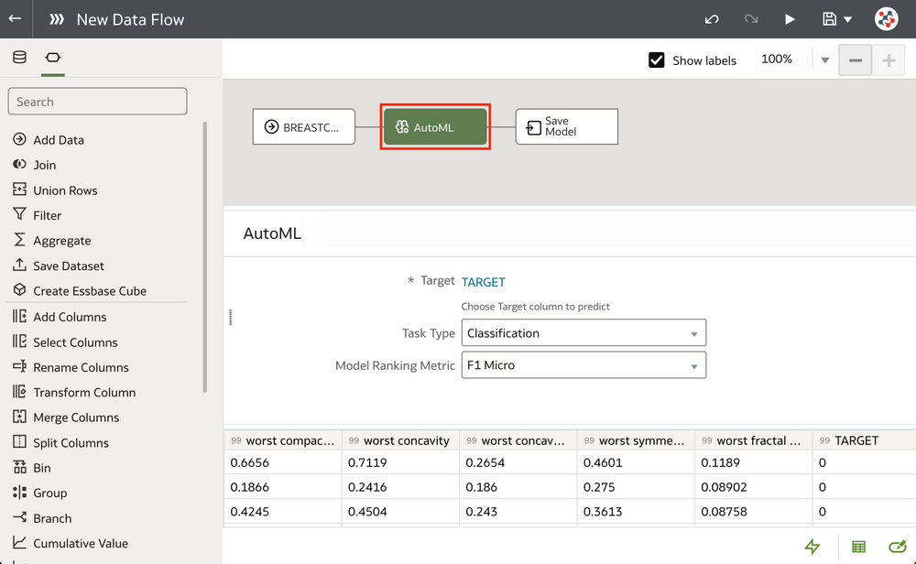The height and width of the screenshot is (564, 916).
Task: Open the data preview table icon
Action: coord(857,547)
